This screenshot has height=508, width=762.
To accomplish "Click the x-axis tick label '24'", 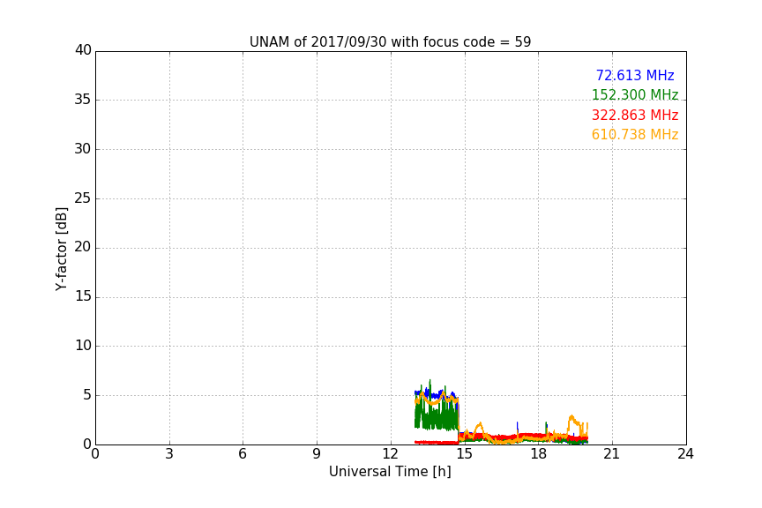I will click(x=685, y=454).
